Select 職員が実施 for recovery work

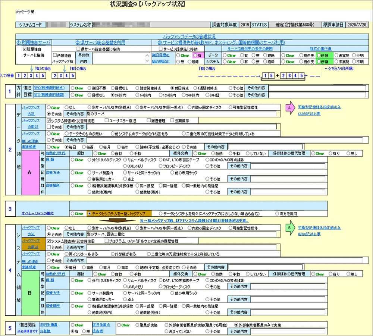click(137, 325)
